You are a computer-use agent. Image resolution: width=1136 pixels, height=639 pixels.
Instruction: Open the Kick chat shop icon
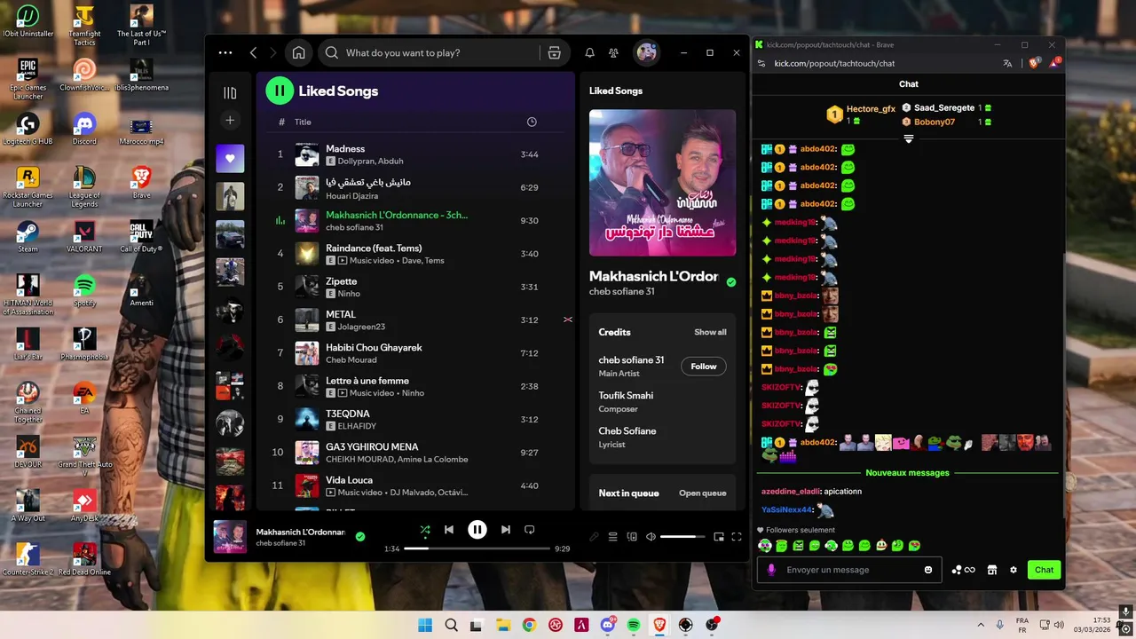(992, 570)
